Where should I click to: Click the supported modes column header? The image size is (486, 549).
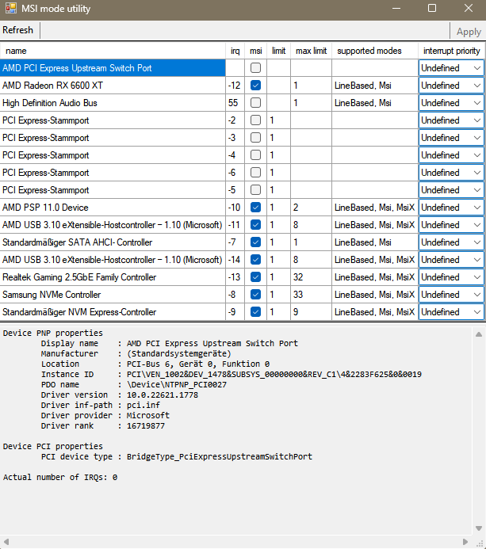[x=375, y=51]
